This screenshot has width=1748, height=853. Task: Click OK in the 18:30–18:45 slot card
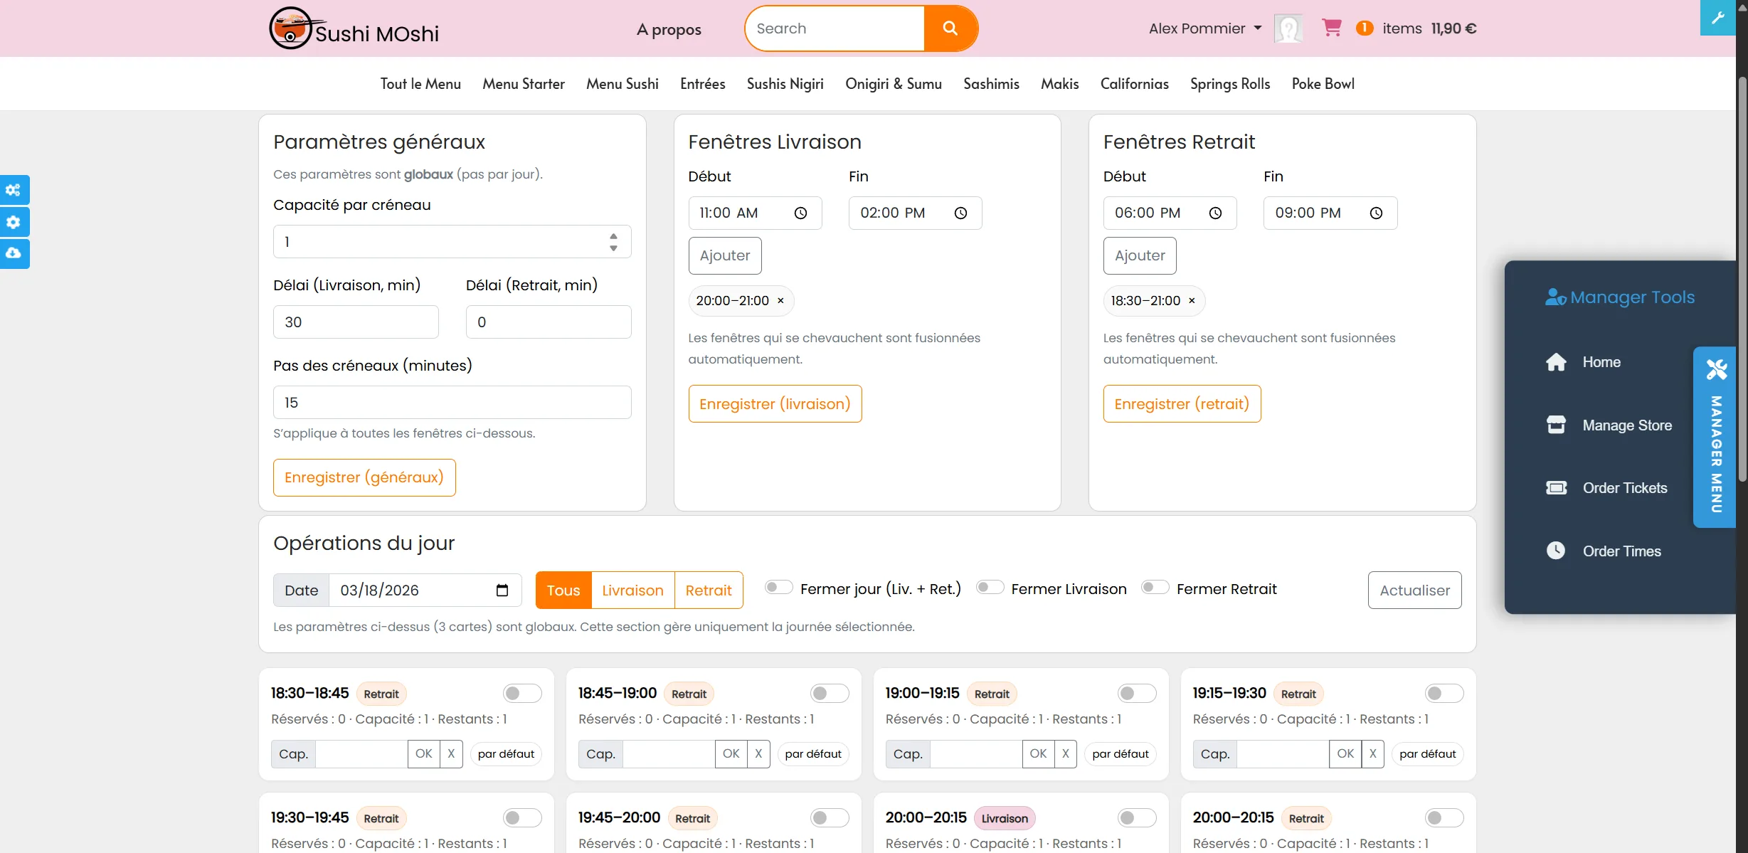[423, 753]
